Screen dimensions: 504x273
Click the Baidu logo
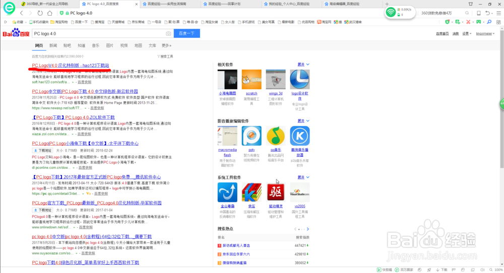(16, 33)
